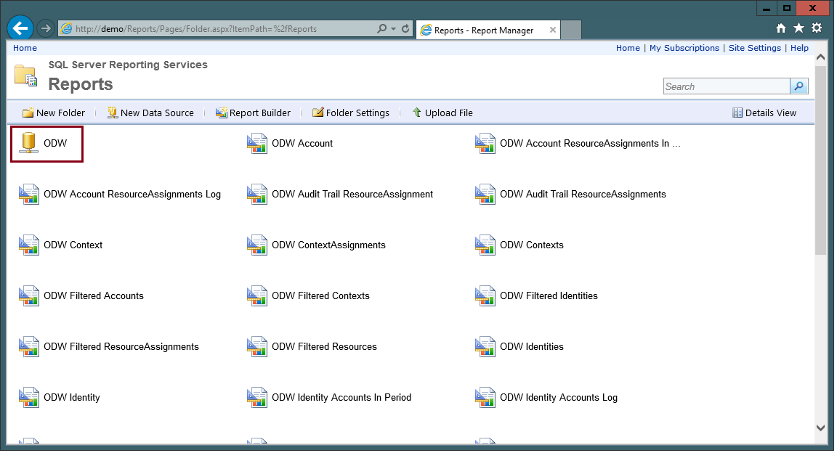Open browser Home icon in top-right
Screen dimensions: 837x453
[x=781, y=28]
